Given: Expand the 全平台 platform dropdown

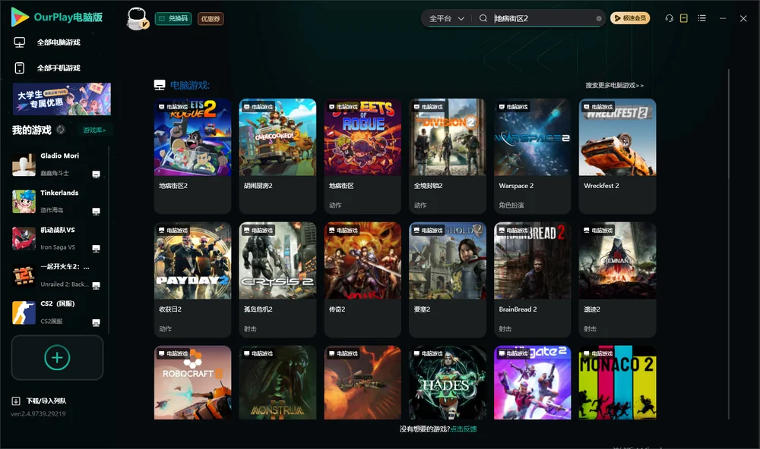Looking at the screenshot, I should (446, 18).
